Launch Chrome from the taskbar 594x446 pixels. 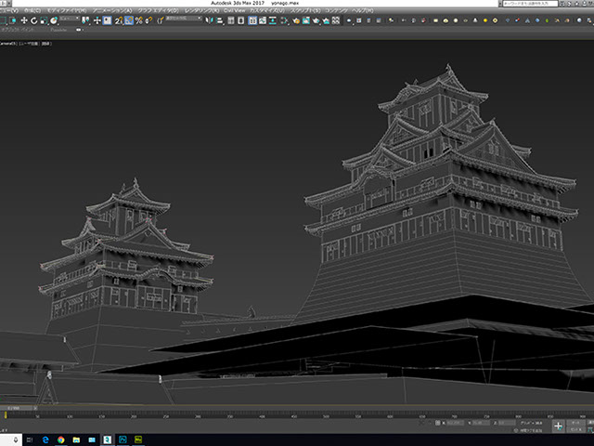[62, 438]
